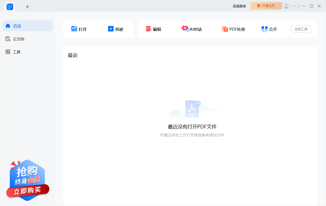This screenshot has height=206, width=326.
Task: View 全部工具 to see all tools
Action: [301, 29]
